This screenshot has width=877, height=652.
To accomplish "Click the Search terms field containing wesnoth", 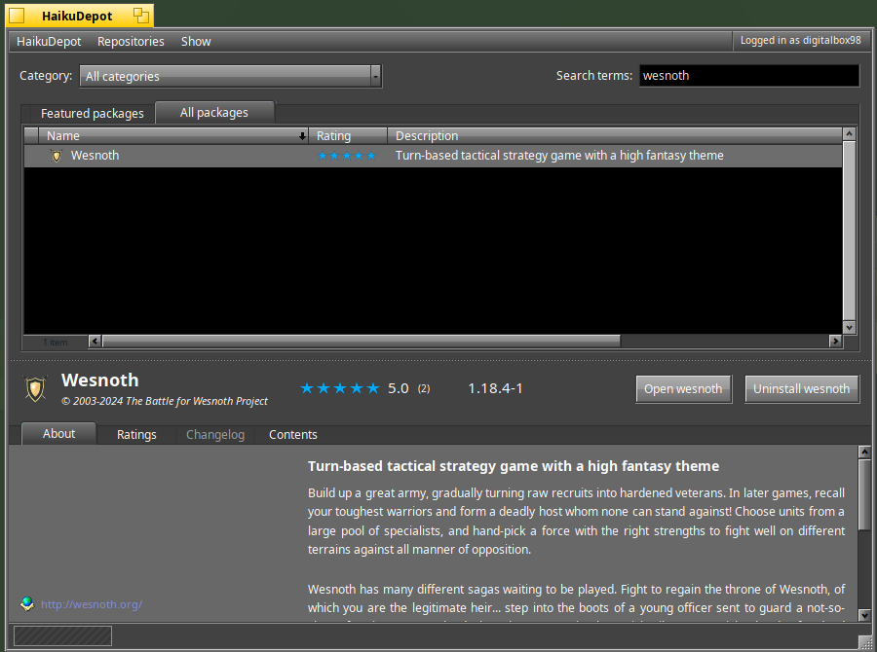I will click(749, 76).
